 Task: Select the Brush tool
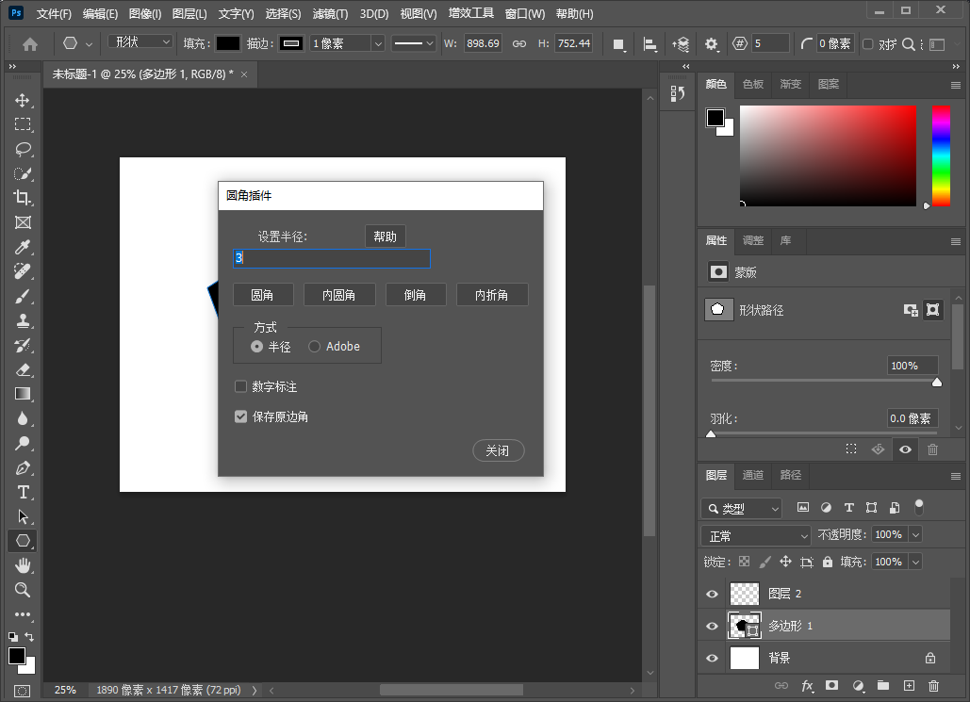pyautogui.click(x=23, y=296)
